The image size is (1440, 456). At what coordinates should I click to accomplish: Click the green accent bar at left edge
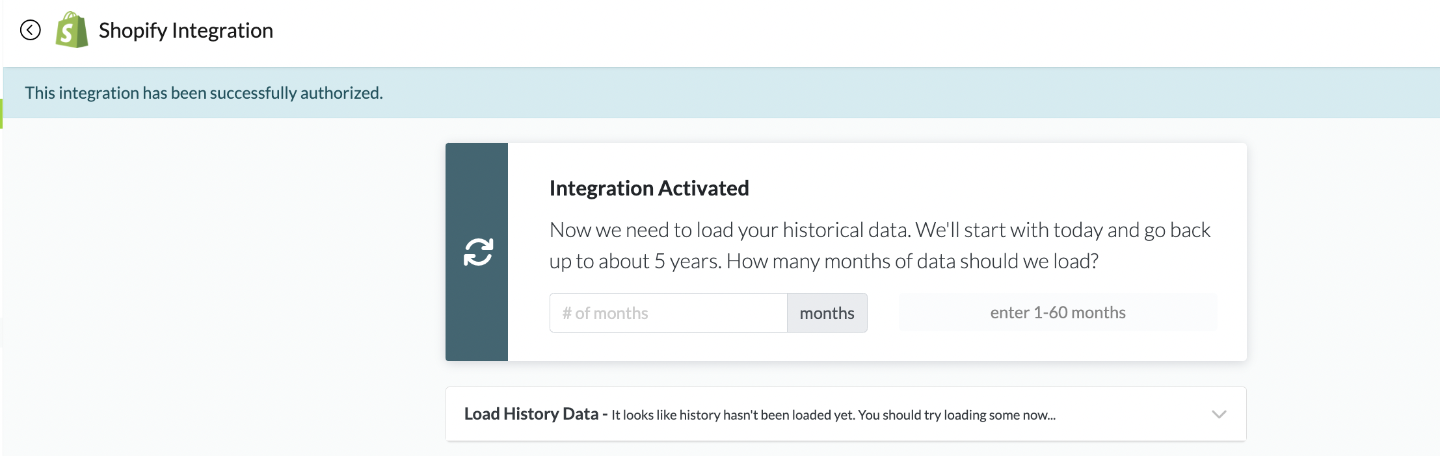[1, 114]
